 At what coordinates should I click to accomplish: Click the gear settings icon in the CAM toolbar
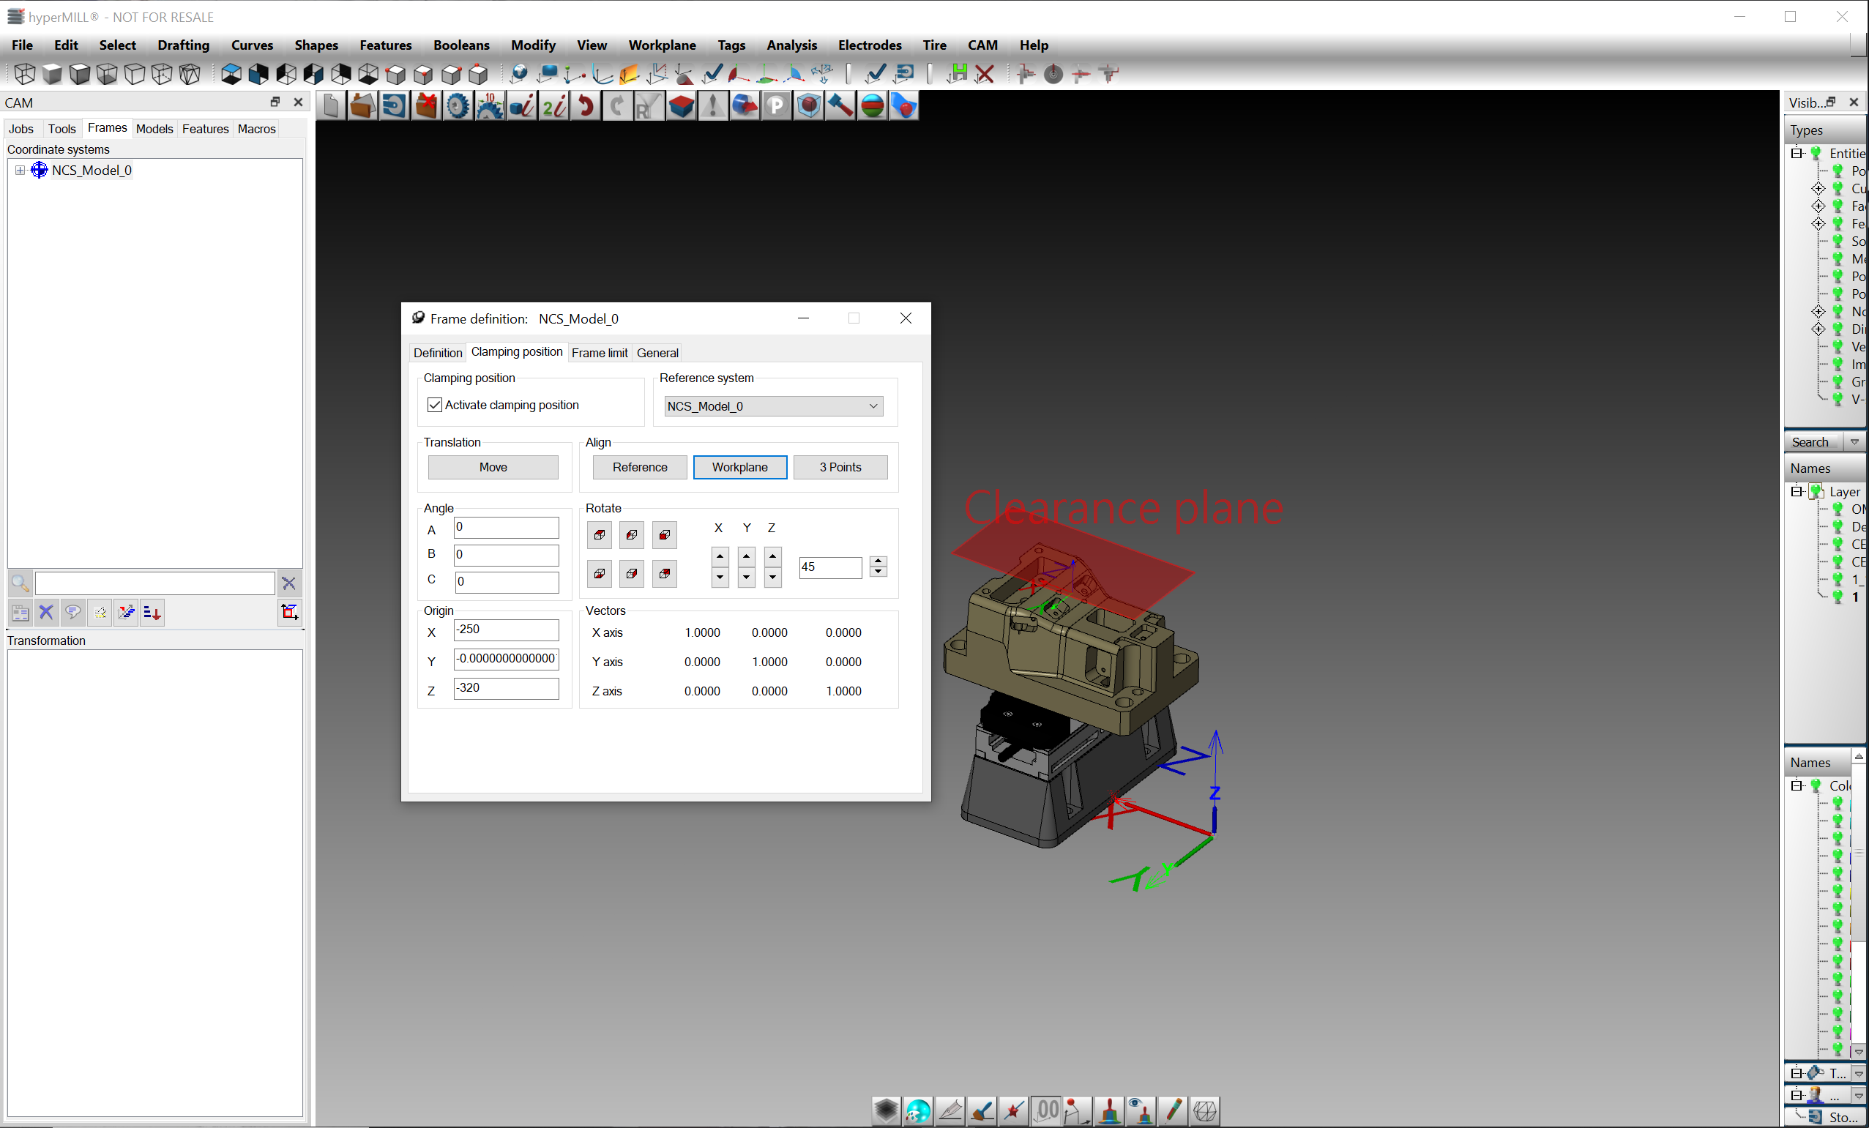[x=458, y=106]
